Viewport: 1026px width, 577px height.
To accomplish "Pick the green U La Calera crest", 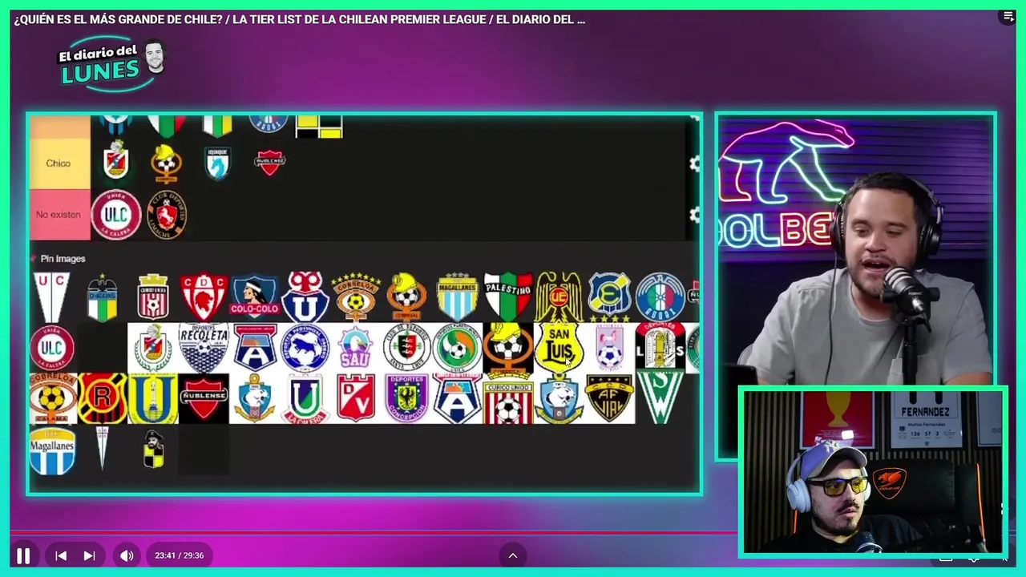I will coord(305,398).
